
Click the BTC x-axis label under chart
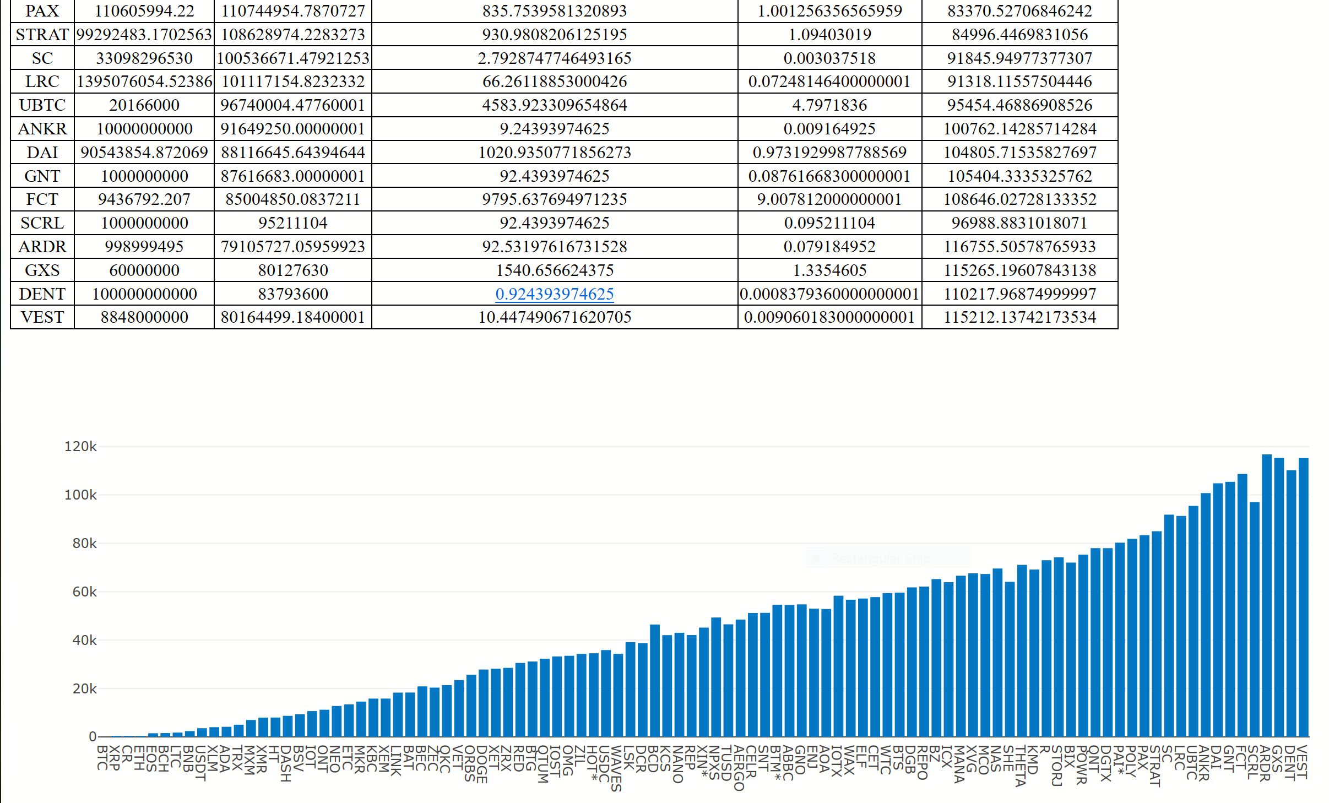(102, 758)
